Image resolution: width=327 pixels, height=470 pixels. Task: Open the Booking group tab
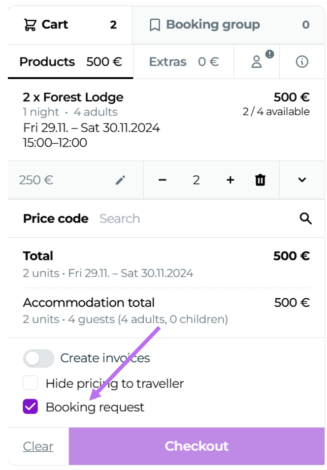(x=229, y=25)
